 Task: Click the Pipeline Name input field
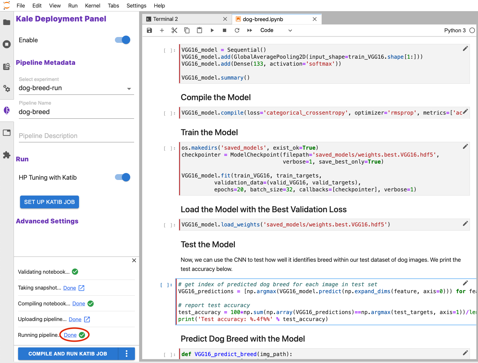coord(76,112)
